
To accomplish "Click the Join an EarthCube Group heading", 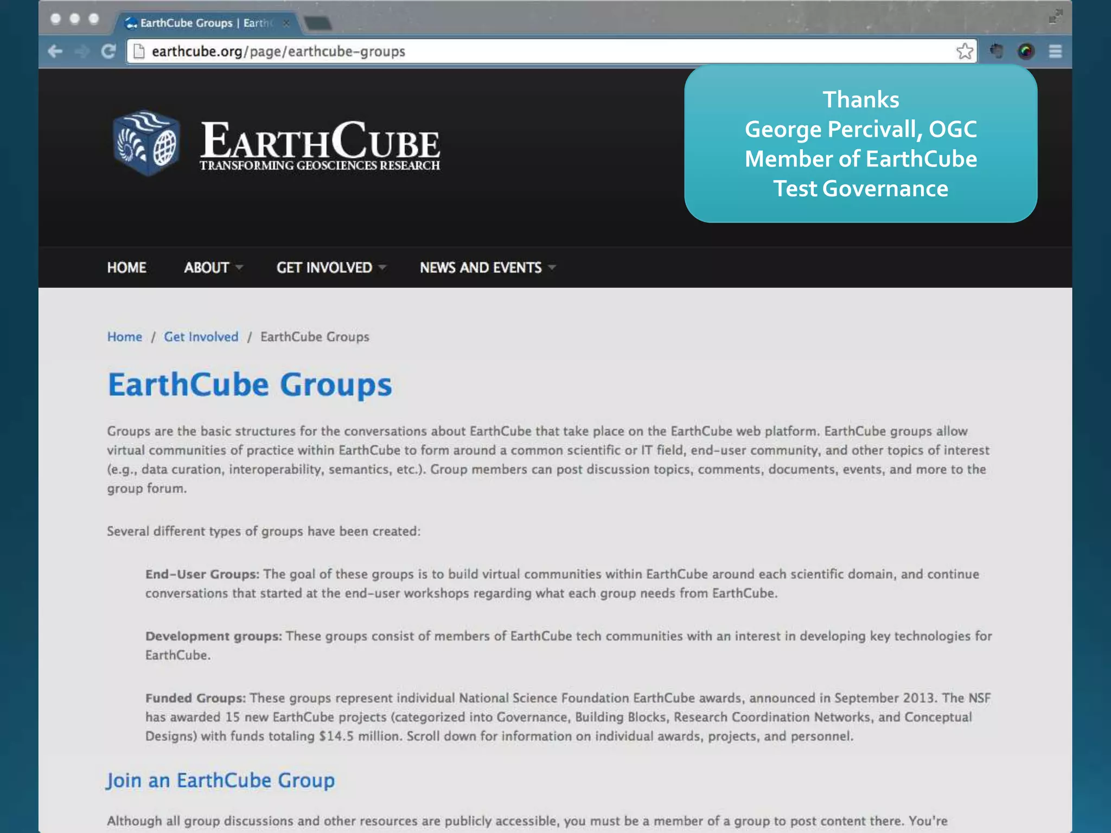I will click(x=220, y=780).
